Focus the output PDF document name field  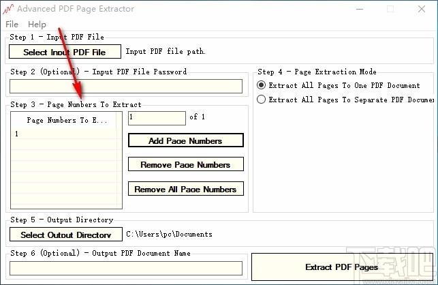126,268
